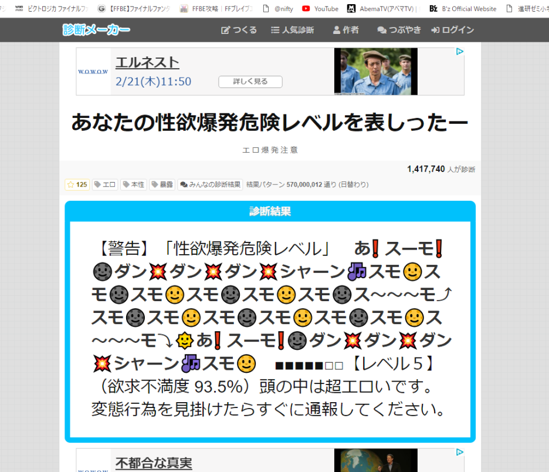Viewport: 549px width, 472px height.
Task: Go to the 作者 authors page
Action: tap(345, 30)
